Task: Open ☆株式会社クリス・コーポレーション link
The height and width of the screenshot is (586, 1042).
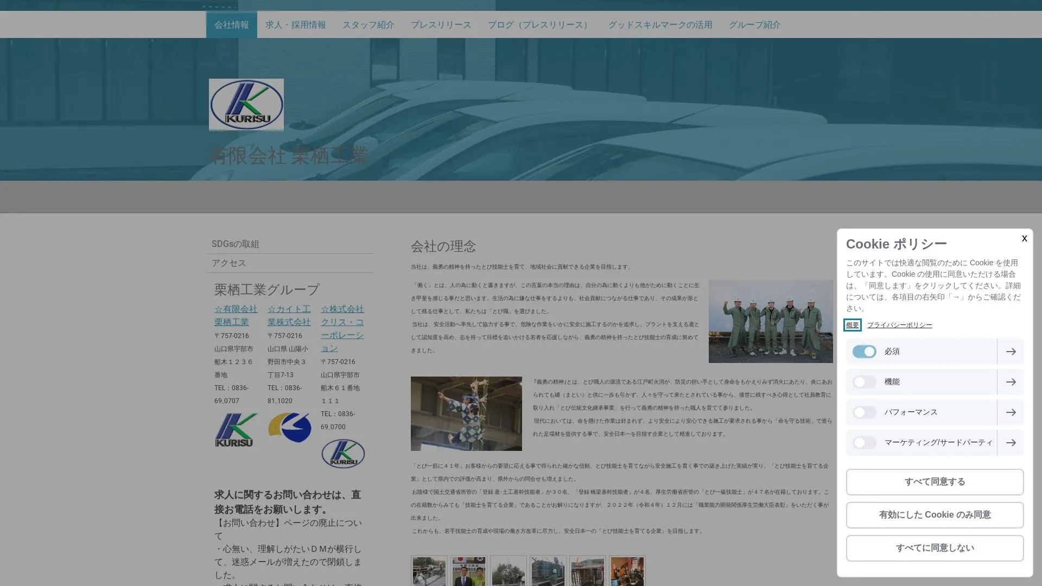Action: [x=342, y=329]
